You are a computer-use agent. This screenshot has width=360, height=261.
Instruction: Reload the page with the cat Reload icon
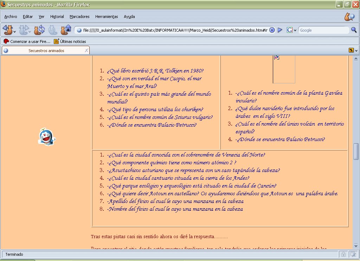39,30
